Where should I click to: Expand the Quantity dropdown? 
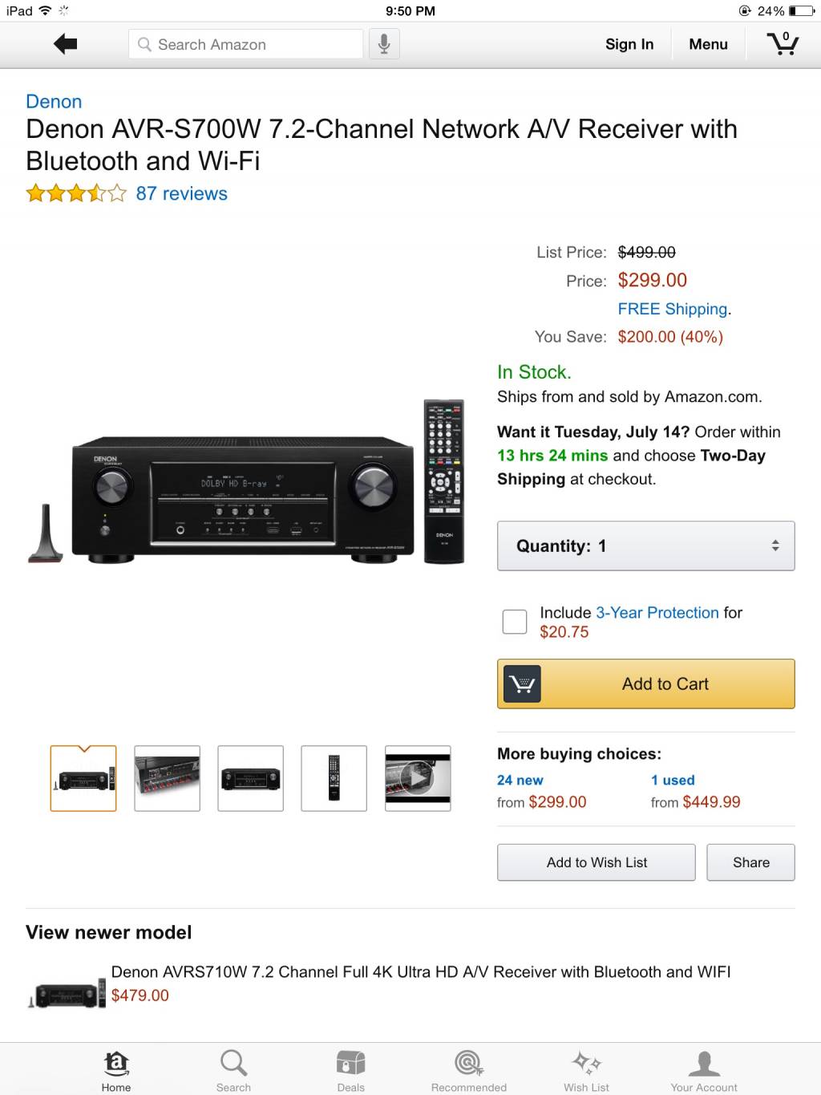click(646, 546)
